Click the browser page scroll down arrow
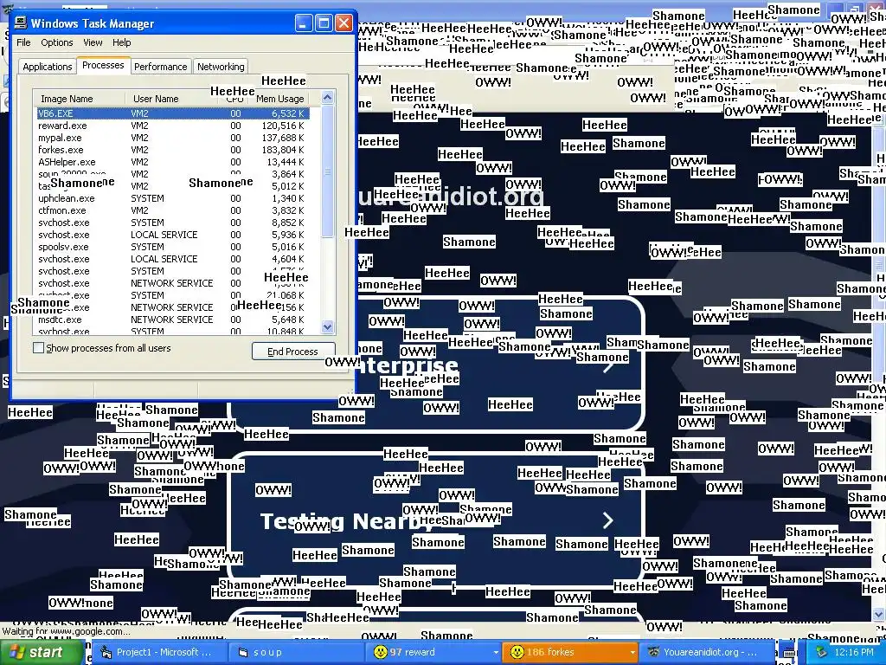Viewport: 886px width, 665px height. 879,615
